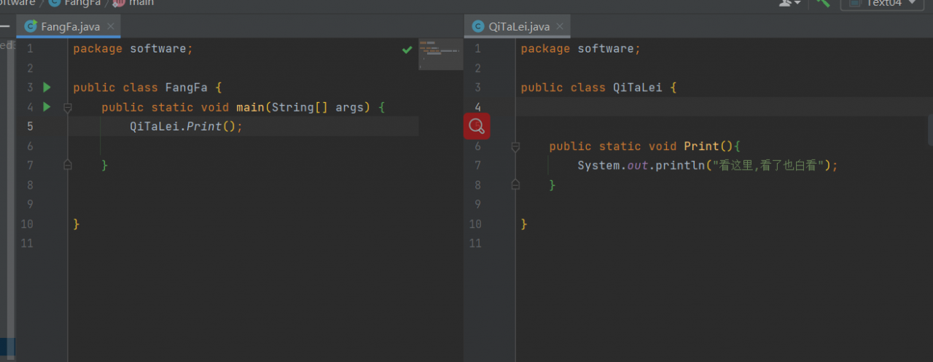933x362 pixels.
Task: Open the Text04 run configuration dropdown
Action: [882, 3]
